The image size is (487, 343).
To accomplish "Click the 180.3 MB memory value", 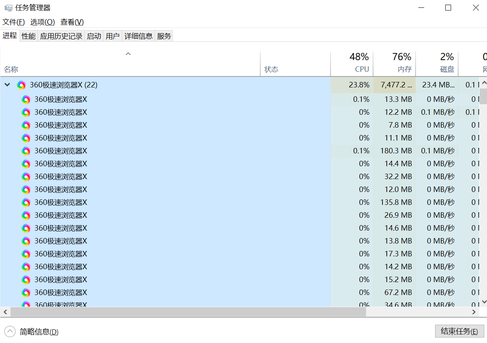I will pos(396,151).
